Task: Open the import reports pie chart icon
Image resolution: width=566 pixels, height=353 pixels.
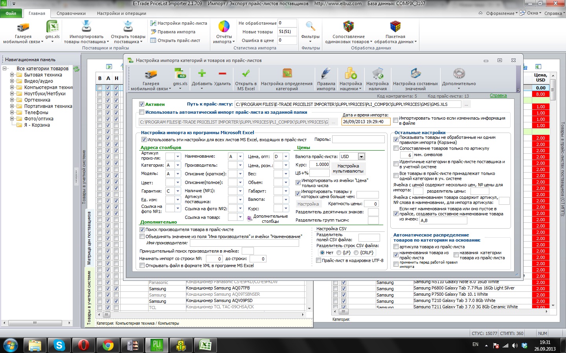Action: [224, 27]
